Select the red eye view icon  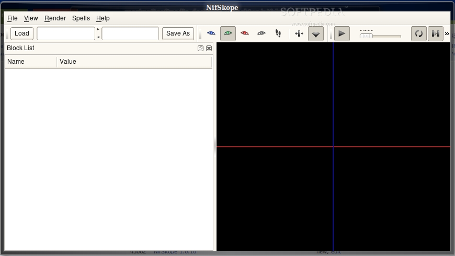(244, 33)
